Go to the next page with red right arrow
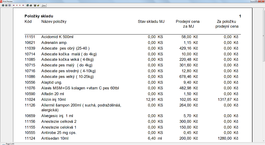This screenshot has height=145, width=265. 20,6
